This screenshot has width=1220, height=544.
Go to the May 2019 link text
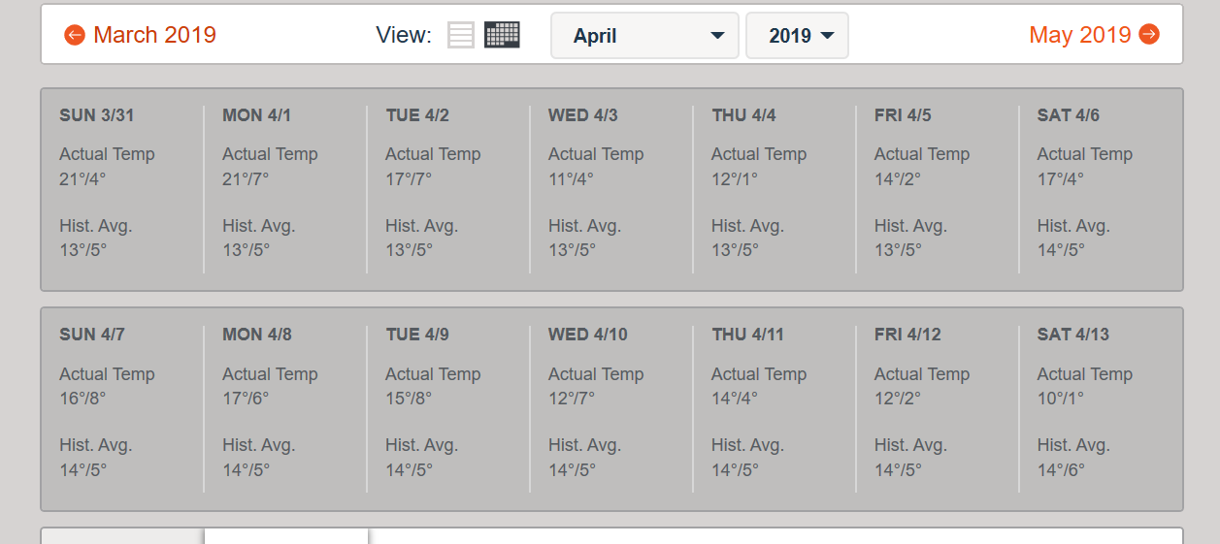pyautogui.click(x=1079, y=35)
